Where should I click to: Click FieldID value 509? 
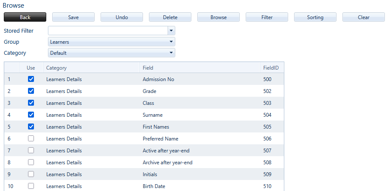tap(267, 174)
